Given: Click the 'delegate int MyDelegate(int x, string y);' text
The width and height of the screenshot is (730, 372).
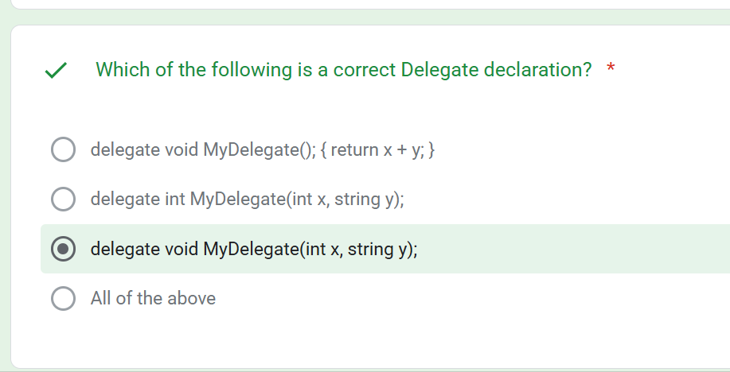Looking at the screenshot, I should 248,199.
